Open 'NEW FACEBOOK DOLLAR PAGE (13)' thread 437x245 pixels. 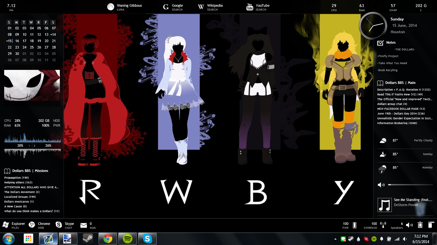tap(401, 109)
